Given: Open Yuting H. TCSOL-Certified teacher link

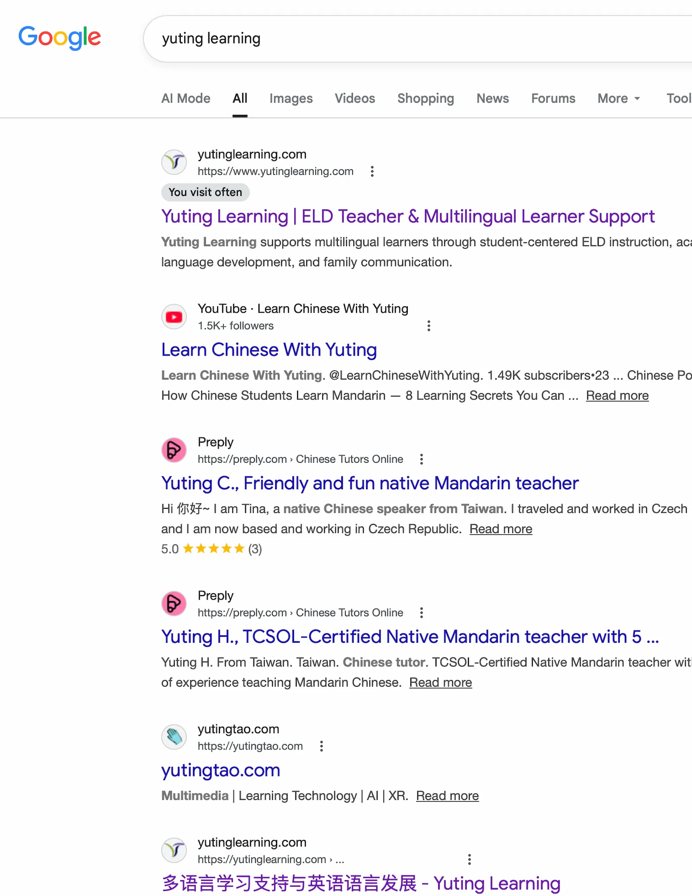Looking at the screenshot, I should [410, 637].
